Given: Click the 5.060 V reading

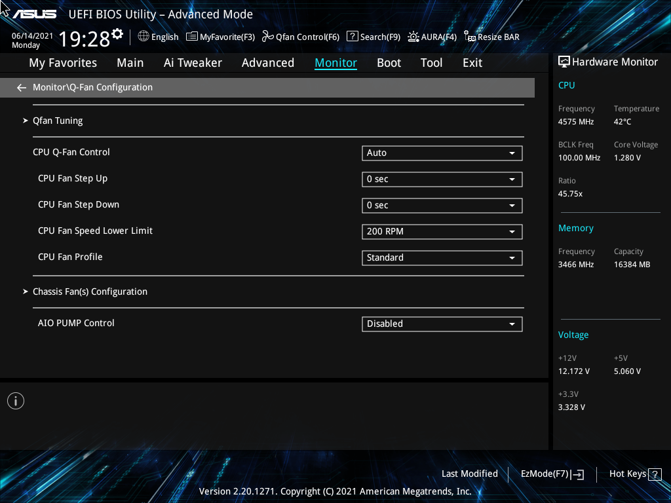Looking at the screenshot, I should (627, 371).
